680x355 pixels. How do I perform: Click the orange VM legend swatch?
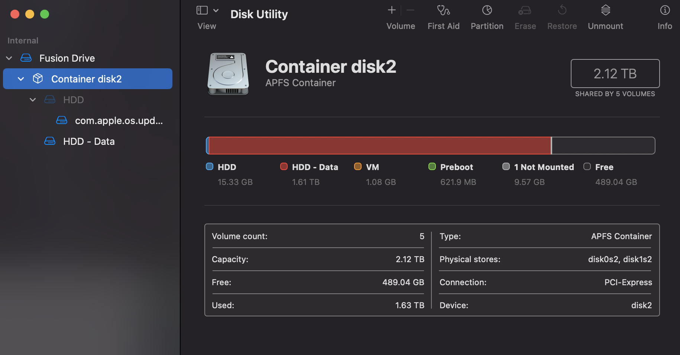[x=358, y=166]
